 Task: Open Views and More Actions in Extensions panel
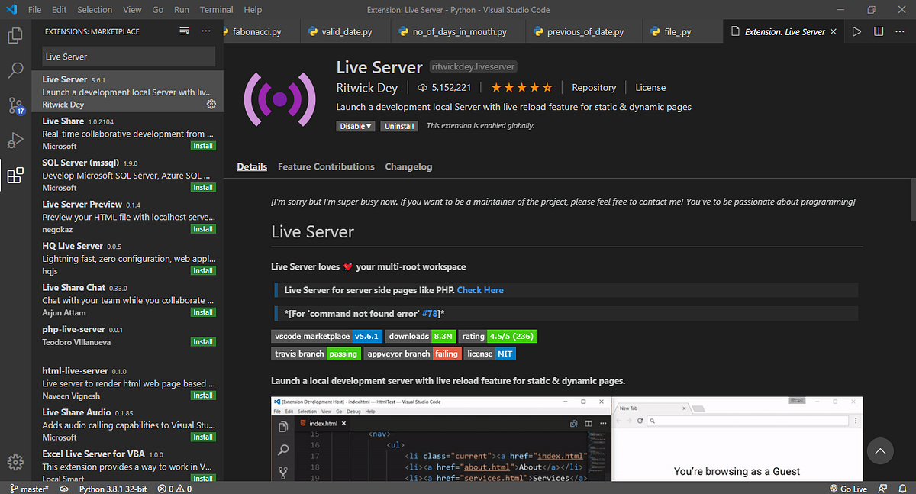tap(205, 31)
